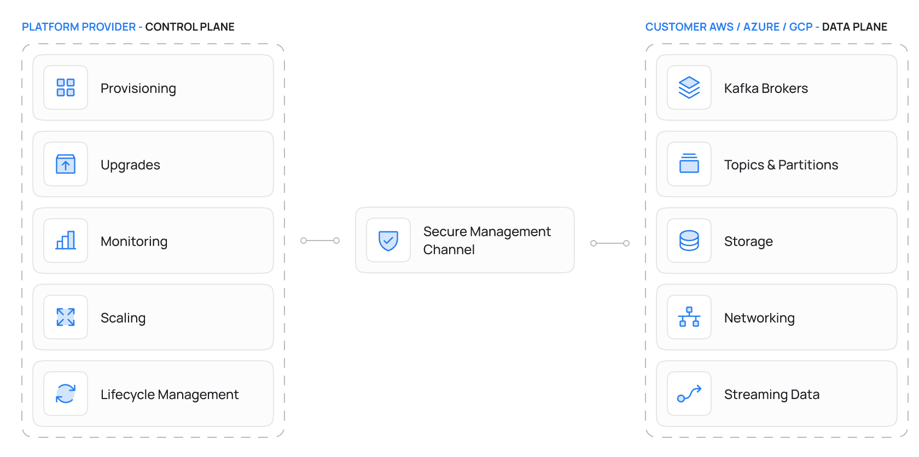Select the Streaming Data label
This screenshot has width=919, height=457.
(772, 395)
